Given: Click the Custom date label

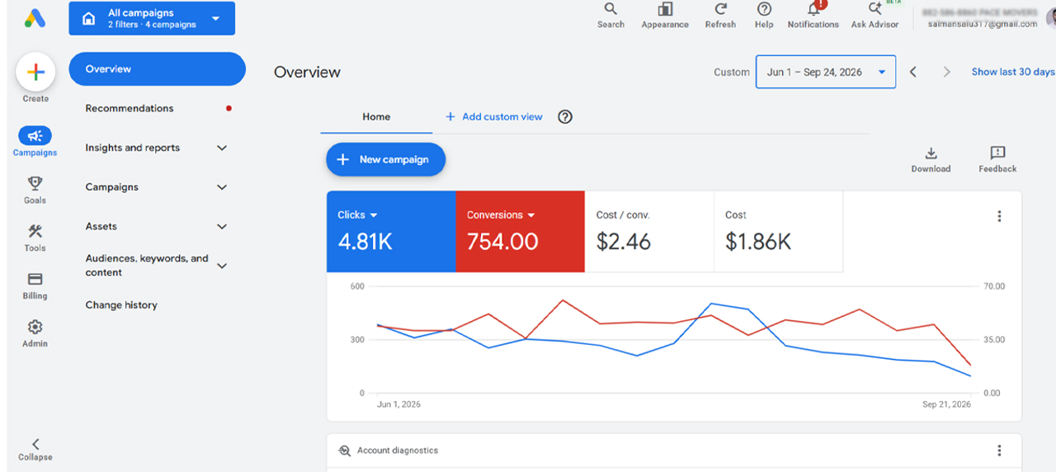Looking at the screenshot, I should point(732,72).
